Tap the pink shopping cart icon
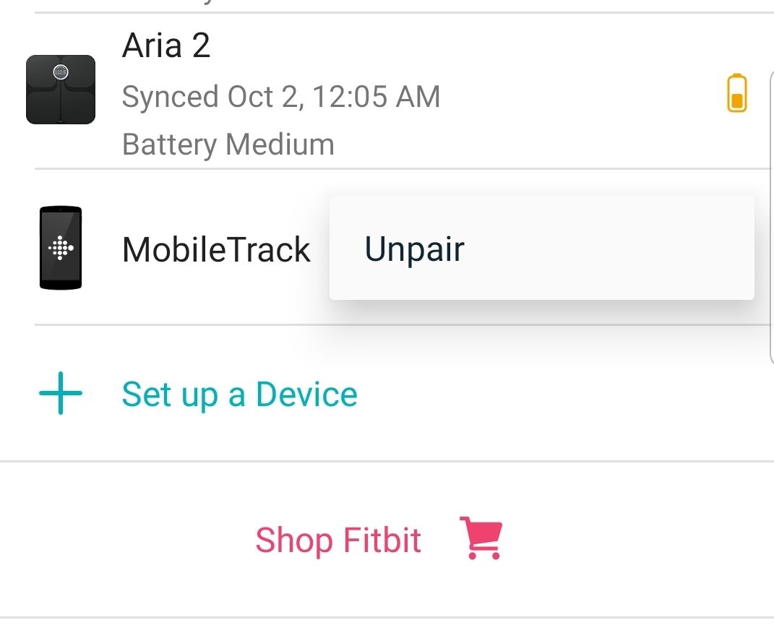Image resolution: width=774 pixels, height=633 pixels. 481,538
